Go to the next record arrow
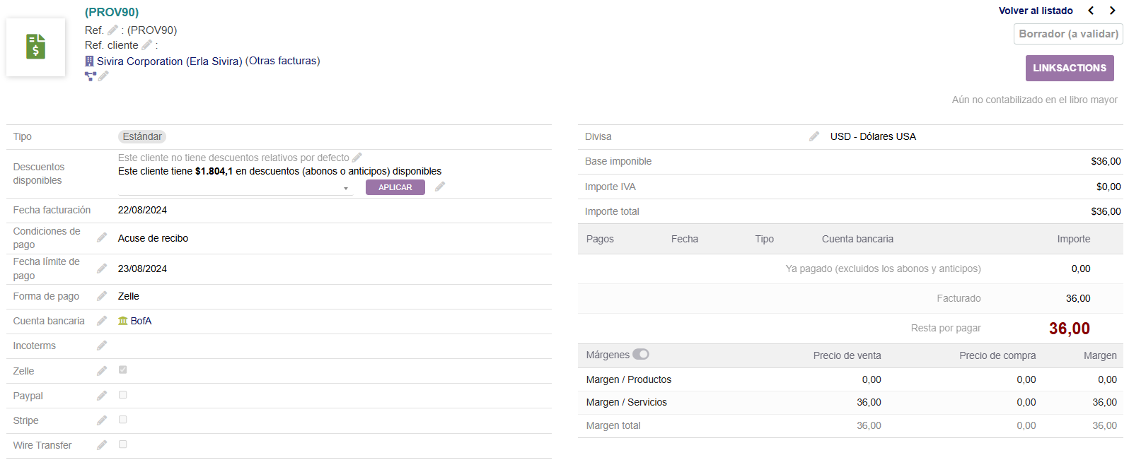1129x460 pixels. click(x=1112, y=11)
